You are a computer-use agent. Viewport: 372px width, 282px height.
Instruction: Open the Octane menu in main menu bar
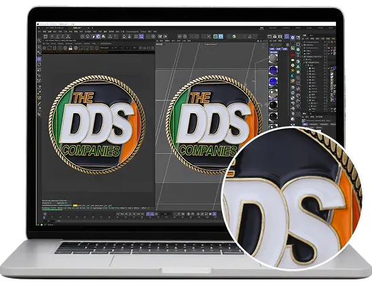pyautogui.click(x=143, y=31)
